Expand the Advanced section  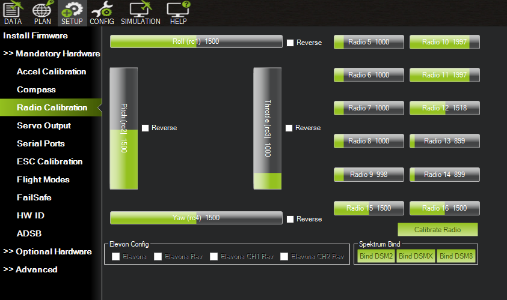pyautogui.click(x=30, y=269)
